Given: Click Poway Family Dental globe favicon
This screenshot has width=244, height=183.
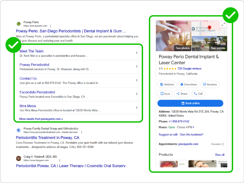Looking at the screenshot, I should 19,130.
